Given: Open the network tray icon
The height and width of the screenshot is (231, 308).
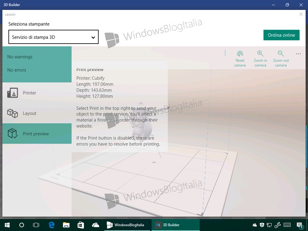Looking at the screenshot, I should tap(269, 225).
